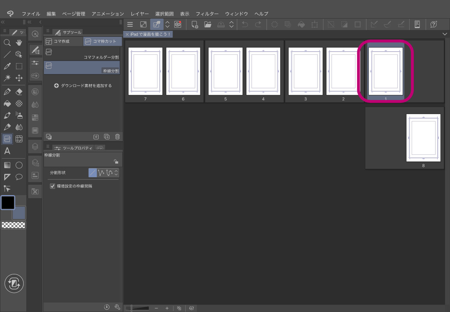Toggle 環境設定の枠線間隔 checkbox

53,186
